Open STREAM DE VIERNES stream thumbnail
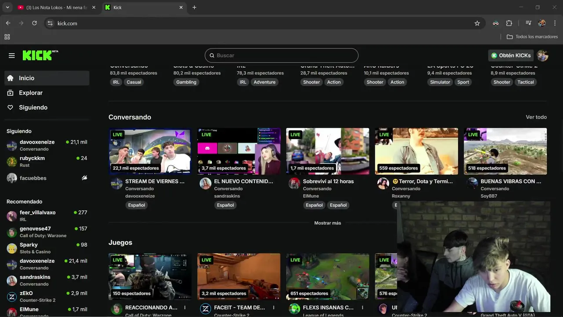This screenshot has width=563, height=317. [150, 151]
